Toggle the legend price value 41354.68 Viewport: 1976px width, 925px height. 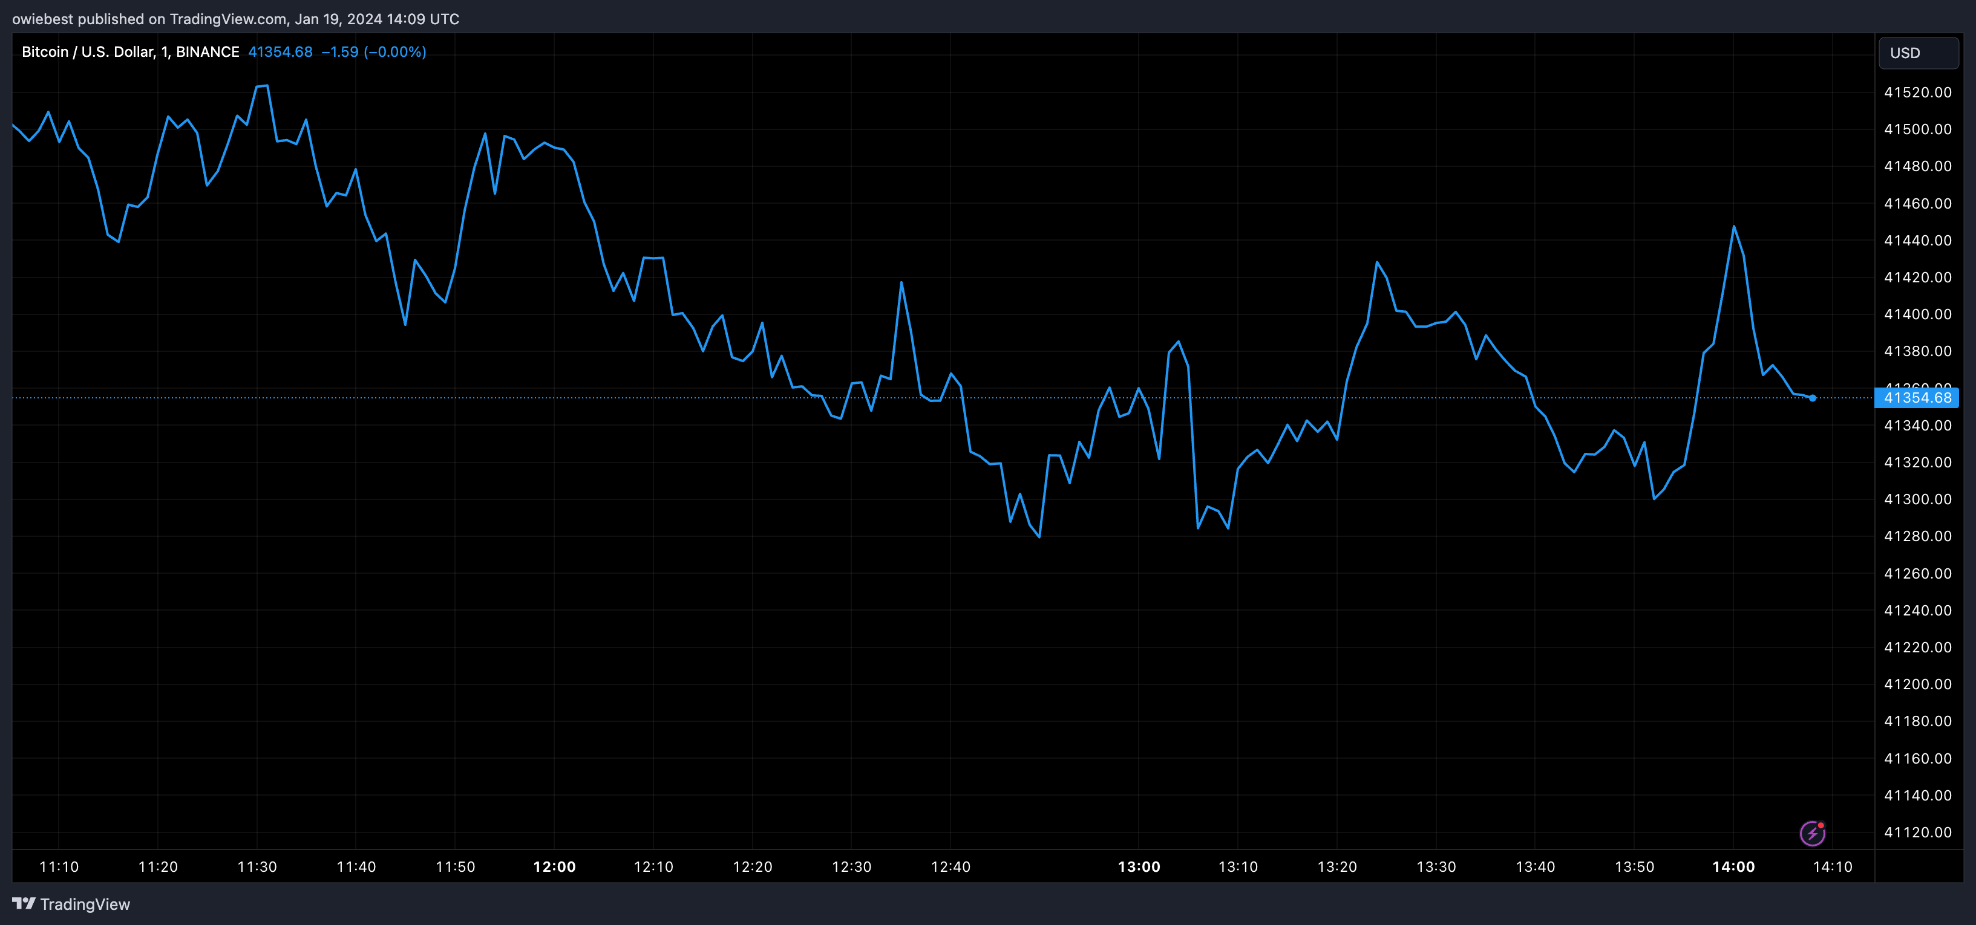(x=280, y=52)
